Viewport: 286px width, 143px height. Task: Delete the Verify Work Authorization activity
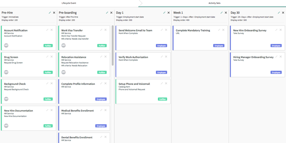click(166, 56)
